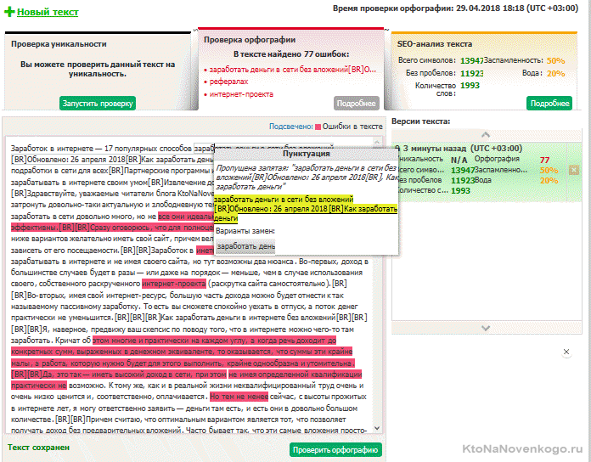Click Заспамленность value 50% in SEO panel
Image resolution: width=591 pixels, height=462 pixels.
point(556,60)
